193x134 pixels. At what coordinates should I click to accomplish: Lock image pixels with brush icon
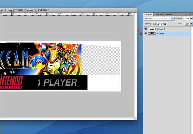click(x=158, y=24)
